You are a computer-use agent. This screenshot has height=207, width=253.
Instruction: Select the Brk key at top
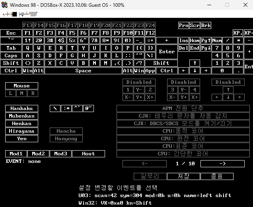[206, 25]
